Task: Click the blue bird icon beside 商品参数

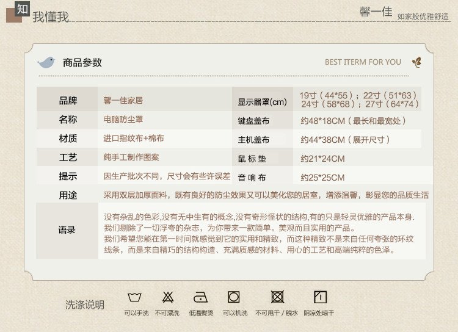Action: [46, 62]
